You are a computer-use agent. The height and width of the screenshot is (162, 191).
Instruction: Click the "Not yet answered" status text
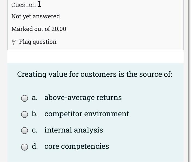[35, 16]
